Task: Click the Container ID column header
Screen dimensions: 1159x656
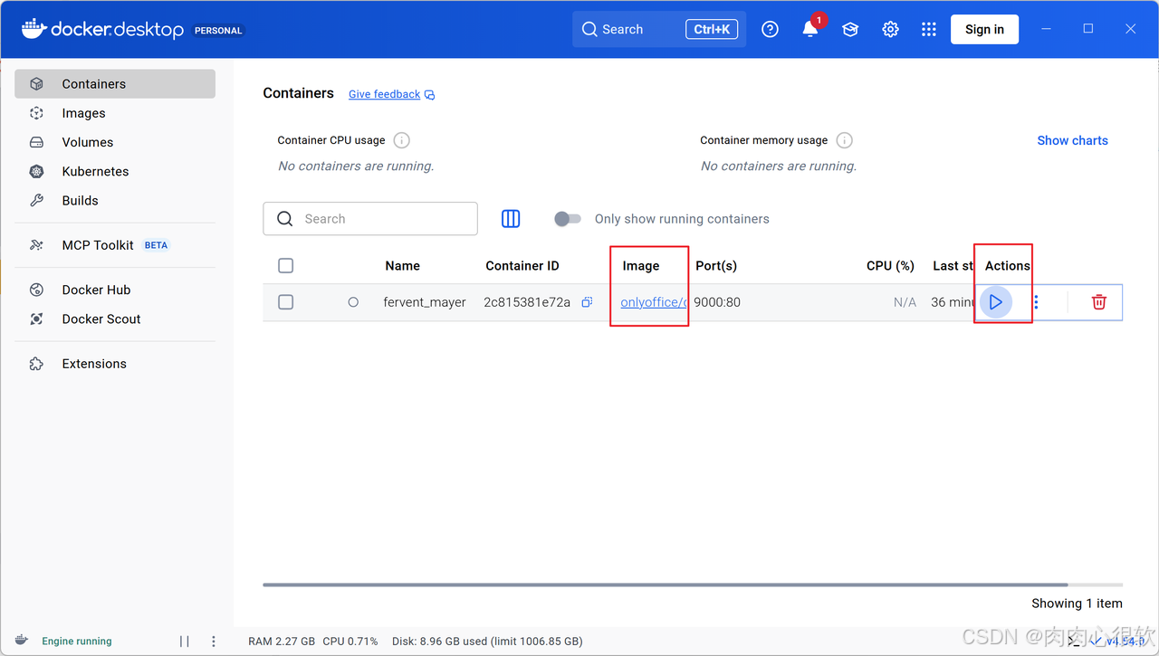Action: pos(522,266)
